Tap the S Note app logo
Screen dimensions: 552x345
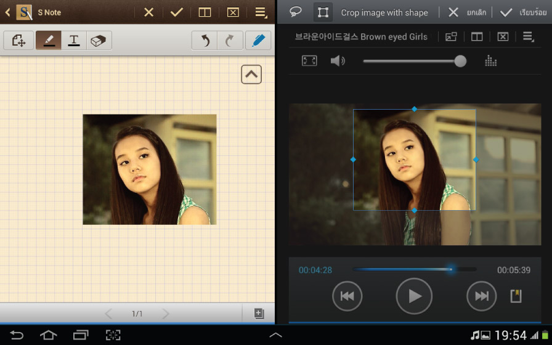click(24, 12)
